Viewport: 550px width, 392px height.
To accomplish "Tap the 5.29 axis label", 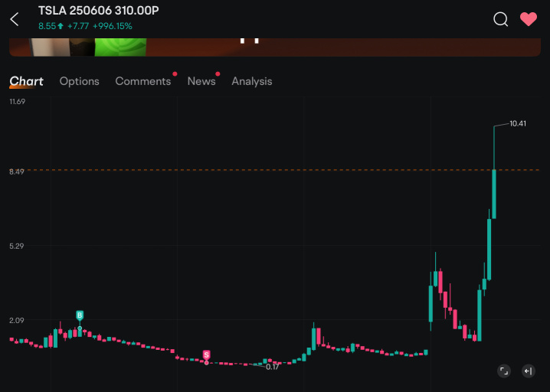I will [x=17, y=246].
